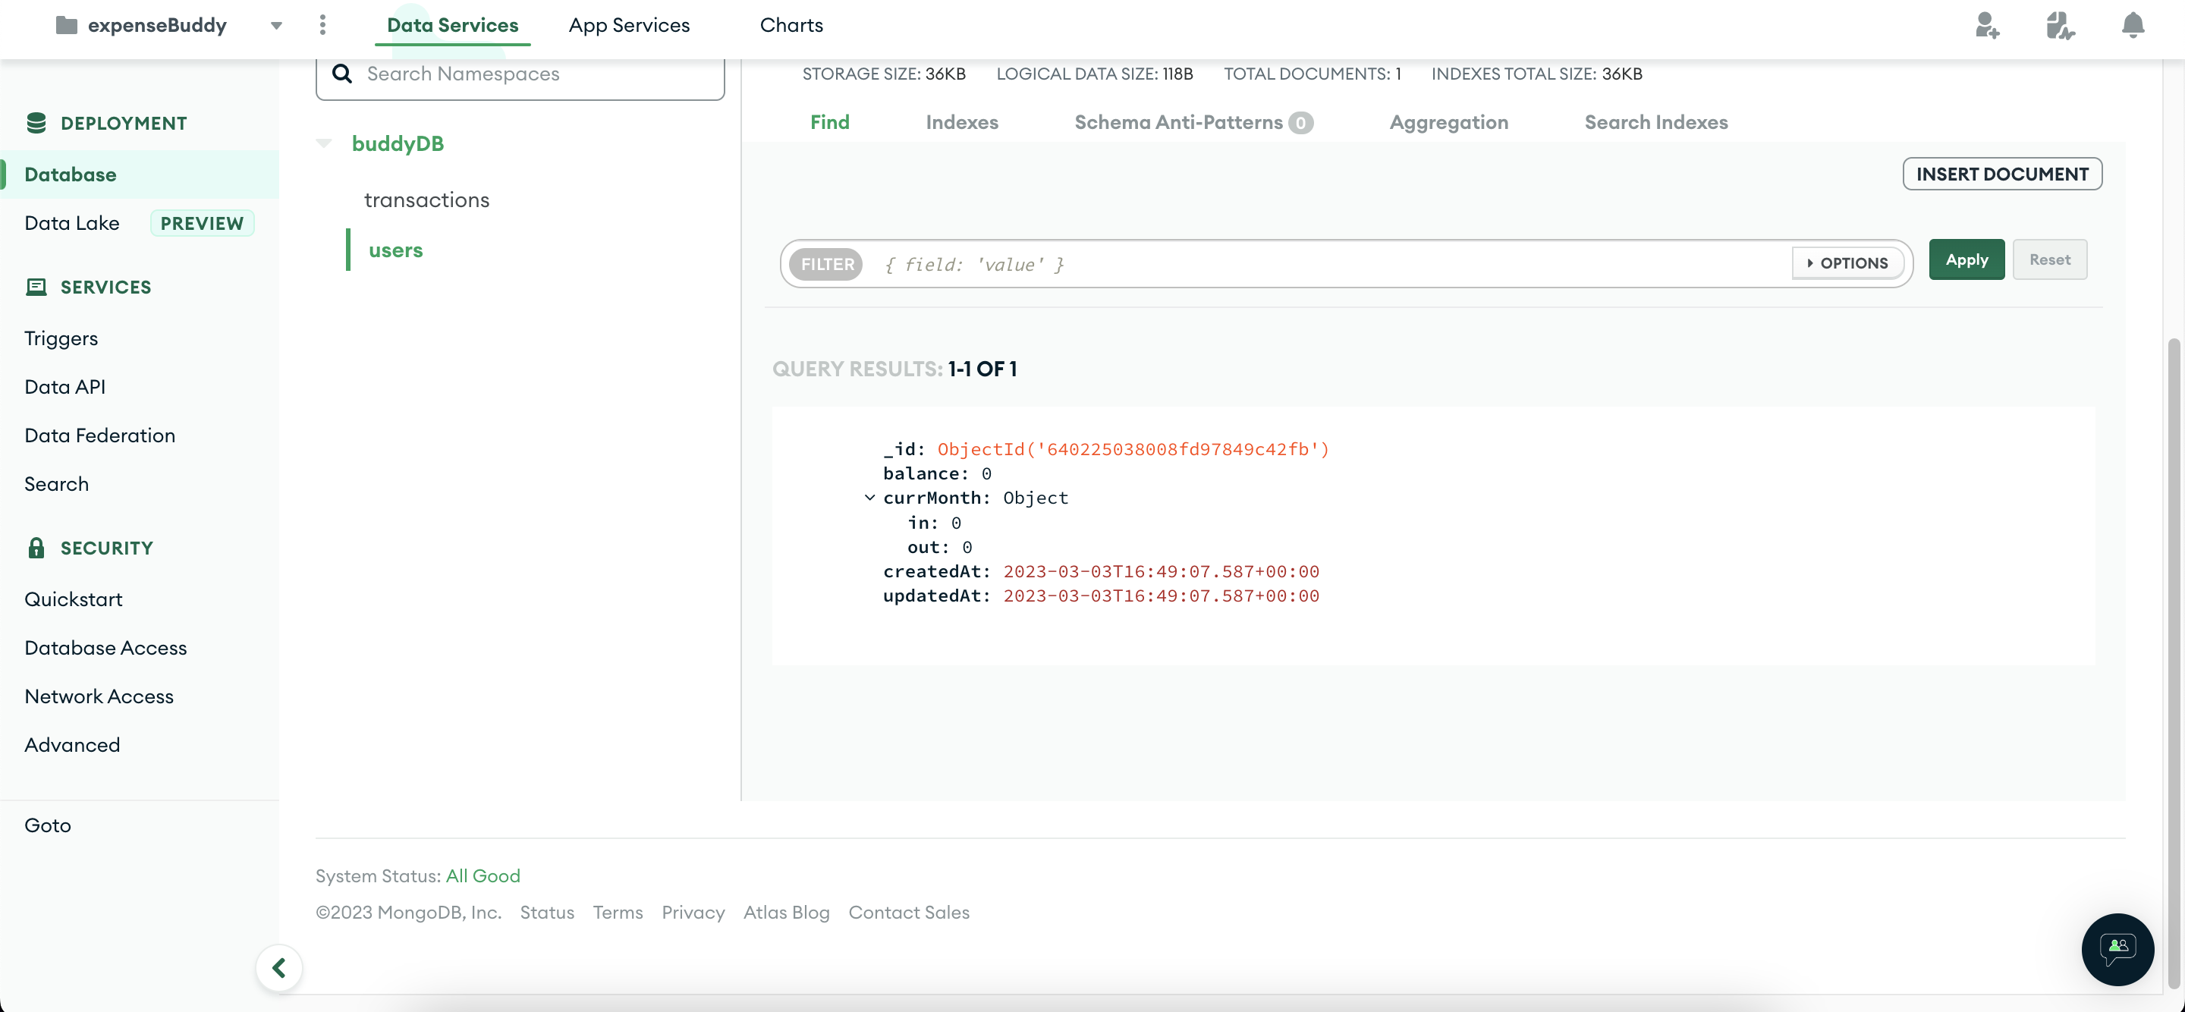Open the expenseBuddy project dropdown arrow

tap(275, 26)
